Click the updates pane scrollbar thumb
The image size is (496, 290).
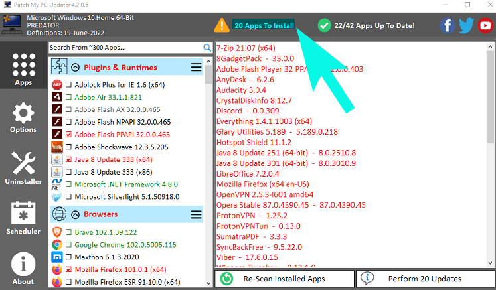490,97
